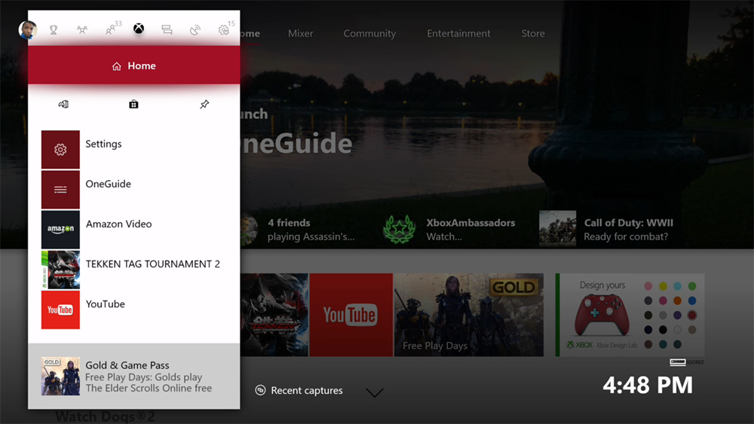
Task: Click the OneGuide tile icon
Action: click(x=60, y=190)
